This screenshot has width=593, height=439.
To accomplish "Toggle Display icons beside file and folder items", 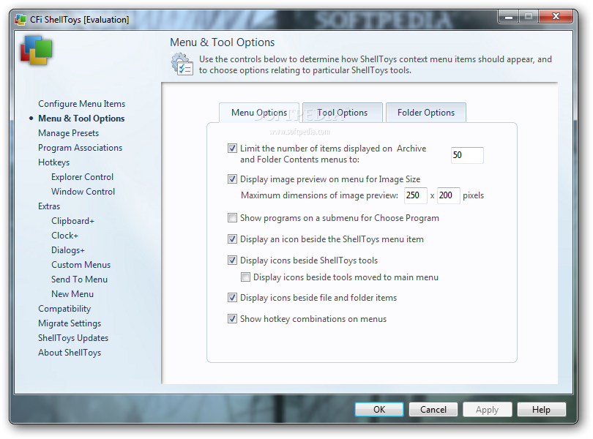I will coord(232,298).
